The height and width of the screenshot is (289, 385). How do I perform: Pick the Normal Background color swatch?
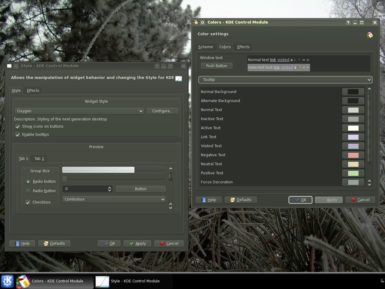353,92
